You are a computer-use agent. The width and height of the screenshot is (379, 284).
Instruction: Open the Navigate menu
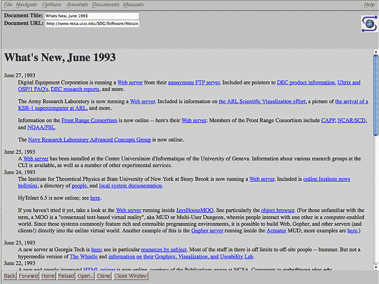click(26, 5)
